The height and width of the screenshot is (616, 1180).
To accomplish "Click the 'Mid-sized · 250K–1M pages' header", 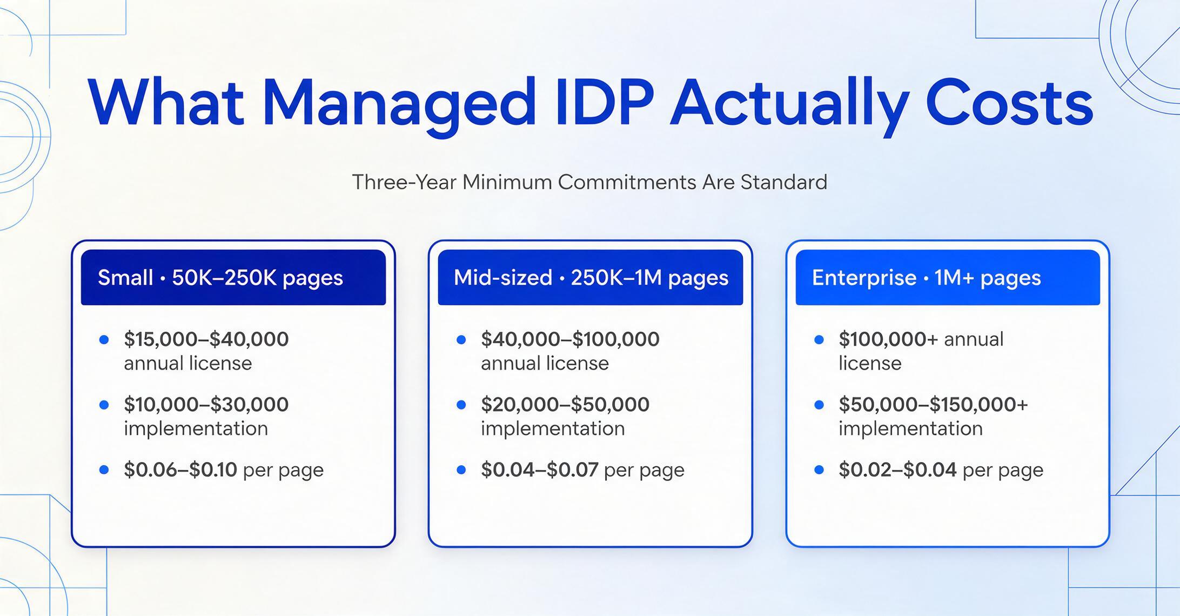I will coord(591,278).
